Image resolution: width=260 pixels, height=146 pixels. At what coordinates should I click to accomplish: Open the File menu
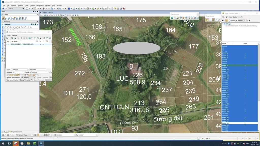(4, 6)
